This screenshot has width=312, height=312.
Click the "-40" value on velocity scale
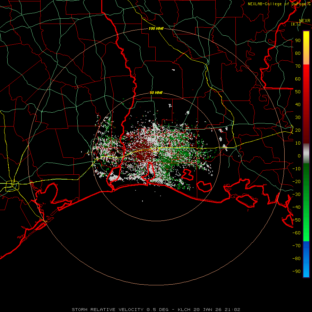[x=296, y=207]
